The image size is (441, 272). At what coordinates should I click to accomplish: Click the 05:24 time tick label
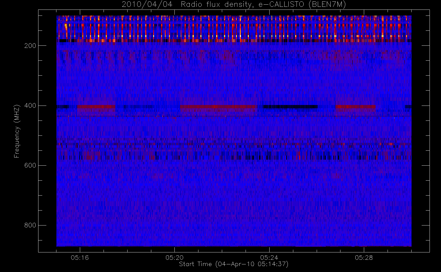(269, 258)
